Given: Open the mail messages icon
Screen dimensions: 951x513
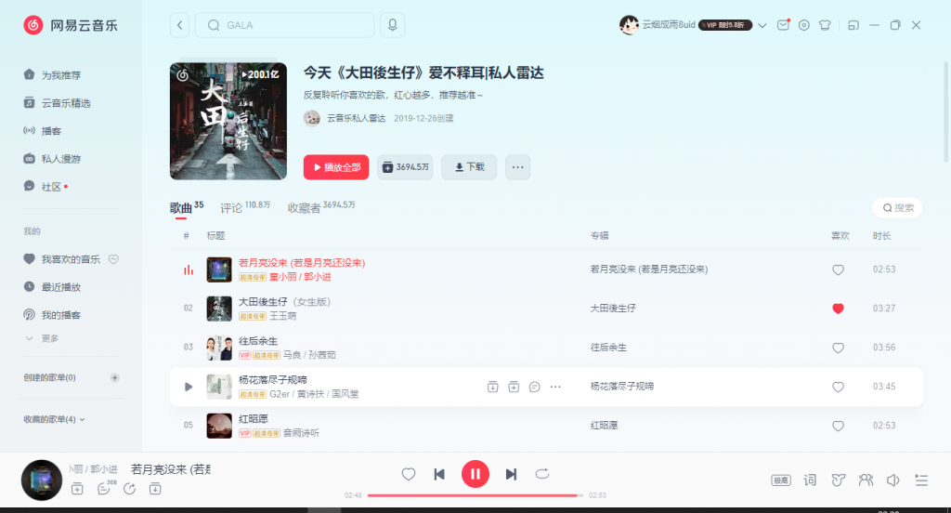Looking at the screenshot, I should tap(783, 25).
